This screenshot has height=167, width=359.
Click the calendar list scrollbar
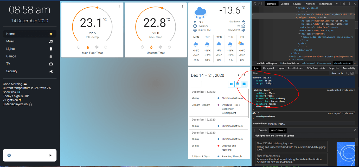(249, 103)
